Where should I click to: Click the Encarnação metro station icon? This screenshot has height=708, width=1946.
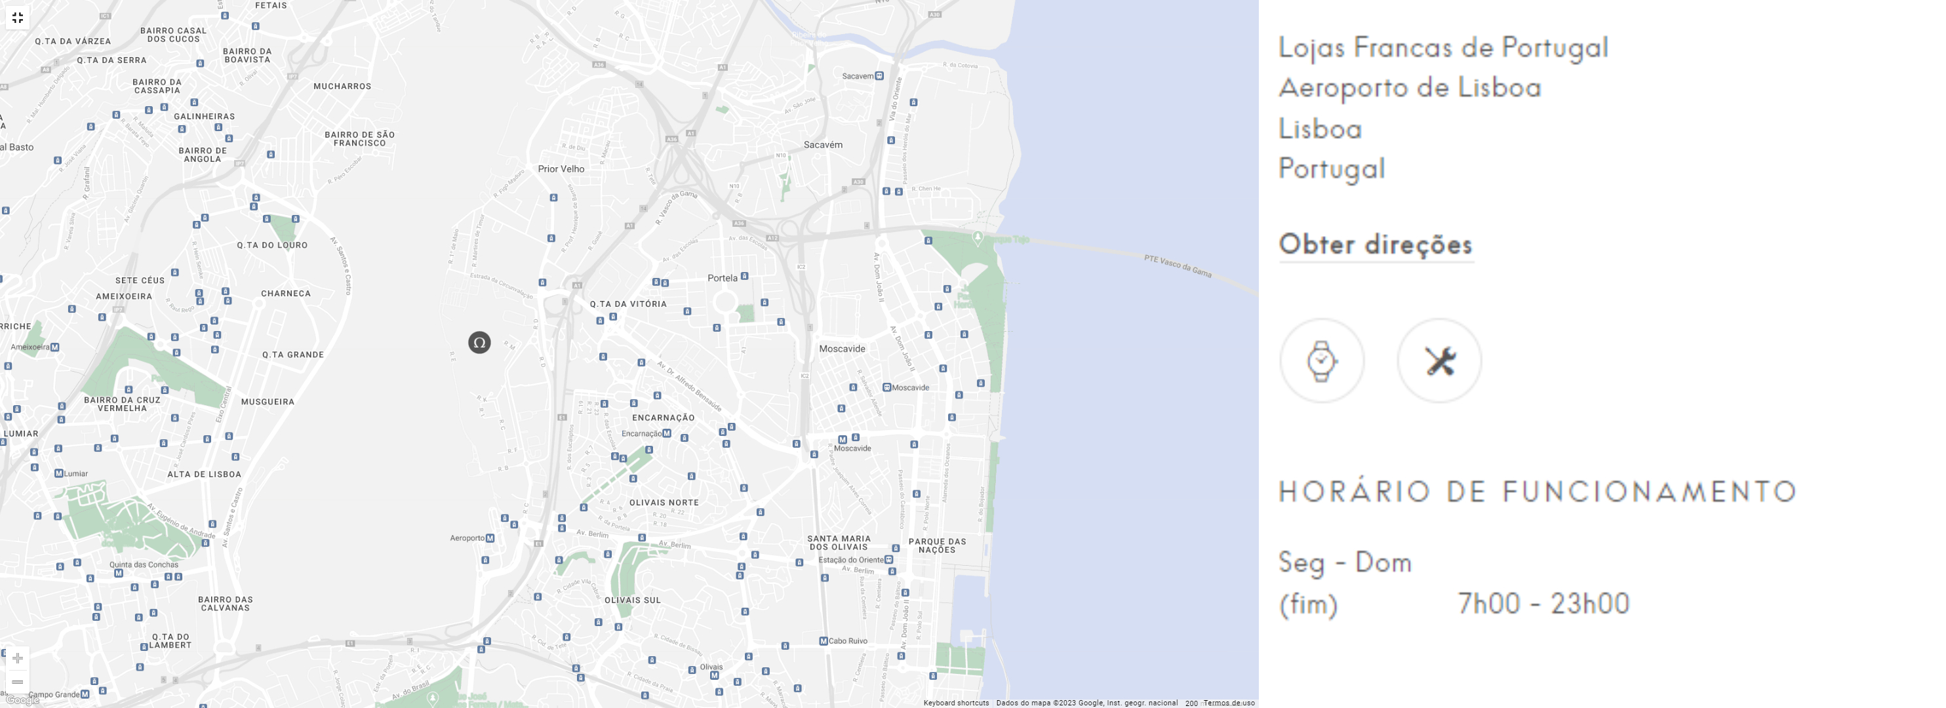666,434
